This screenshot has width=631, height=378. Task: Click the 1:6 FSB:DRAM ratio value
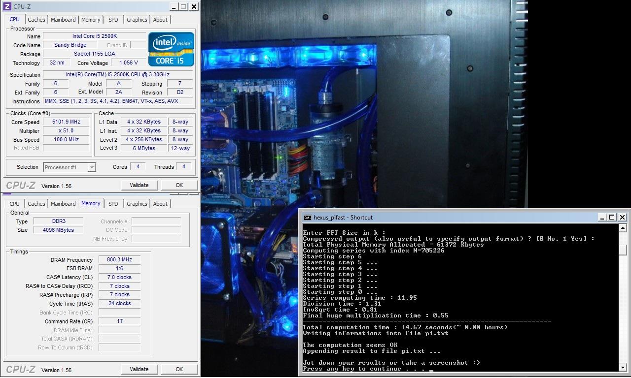click(x=120, y=268)
